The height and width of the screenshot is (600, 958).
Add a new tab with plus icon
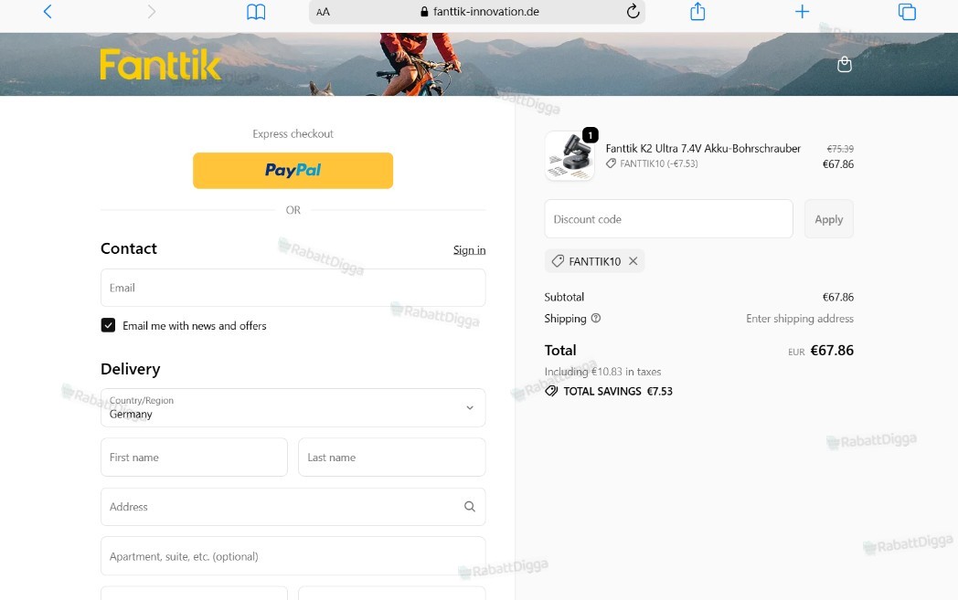(x=803, y=12)
